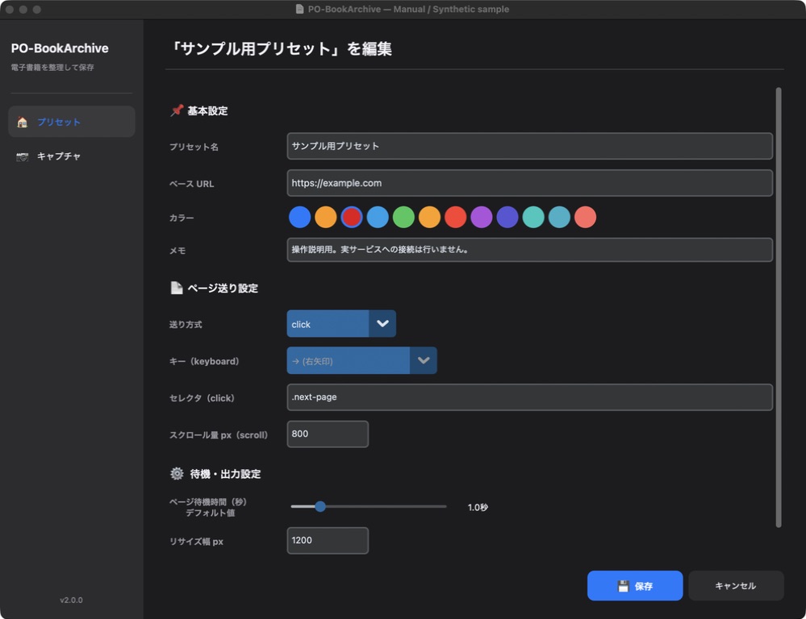Screen dimensions: 806x619
Task: Choose the first orange color swatch
Action: click(325, 217)
